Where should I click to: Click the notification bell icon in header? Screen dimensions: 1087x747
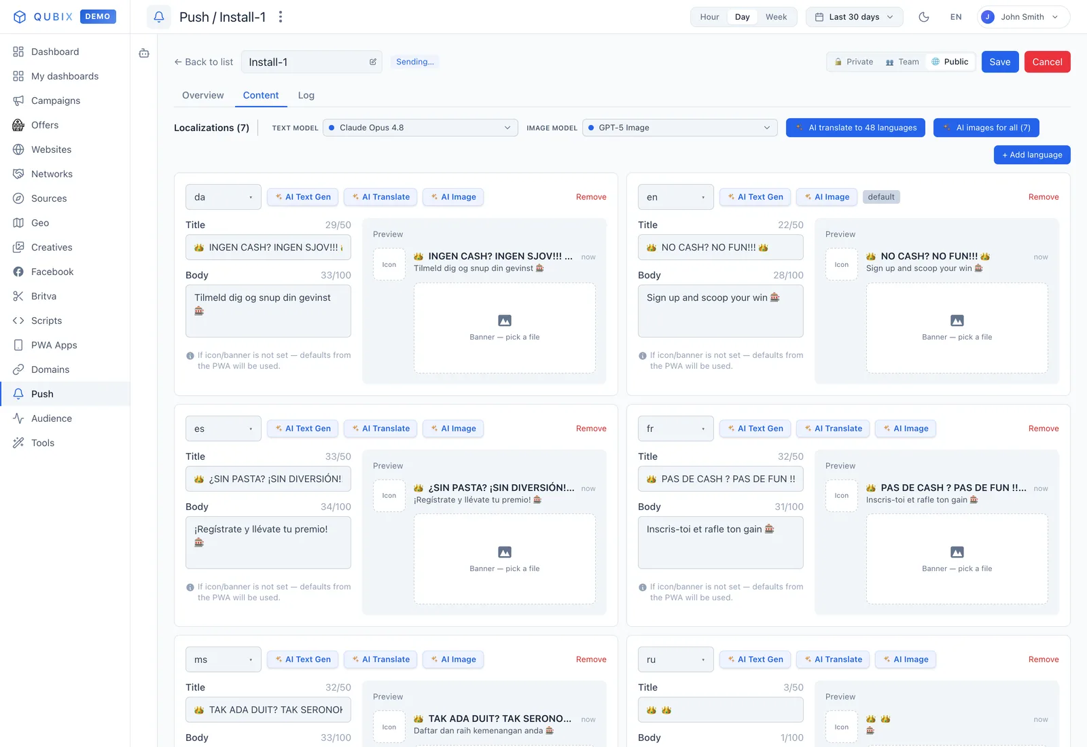(159, 17)
